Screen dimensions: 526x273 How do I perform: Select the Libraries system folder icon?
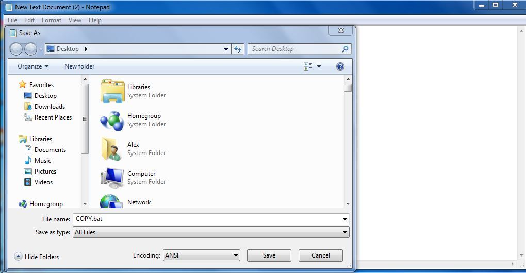coord(112,91)
